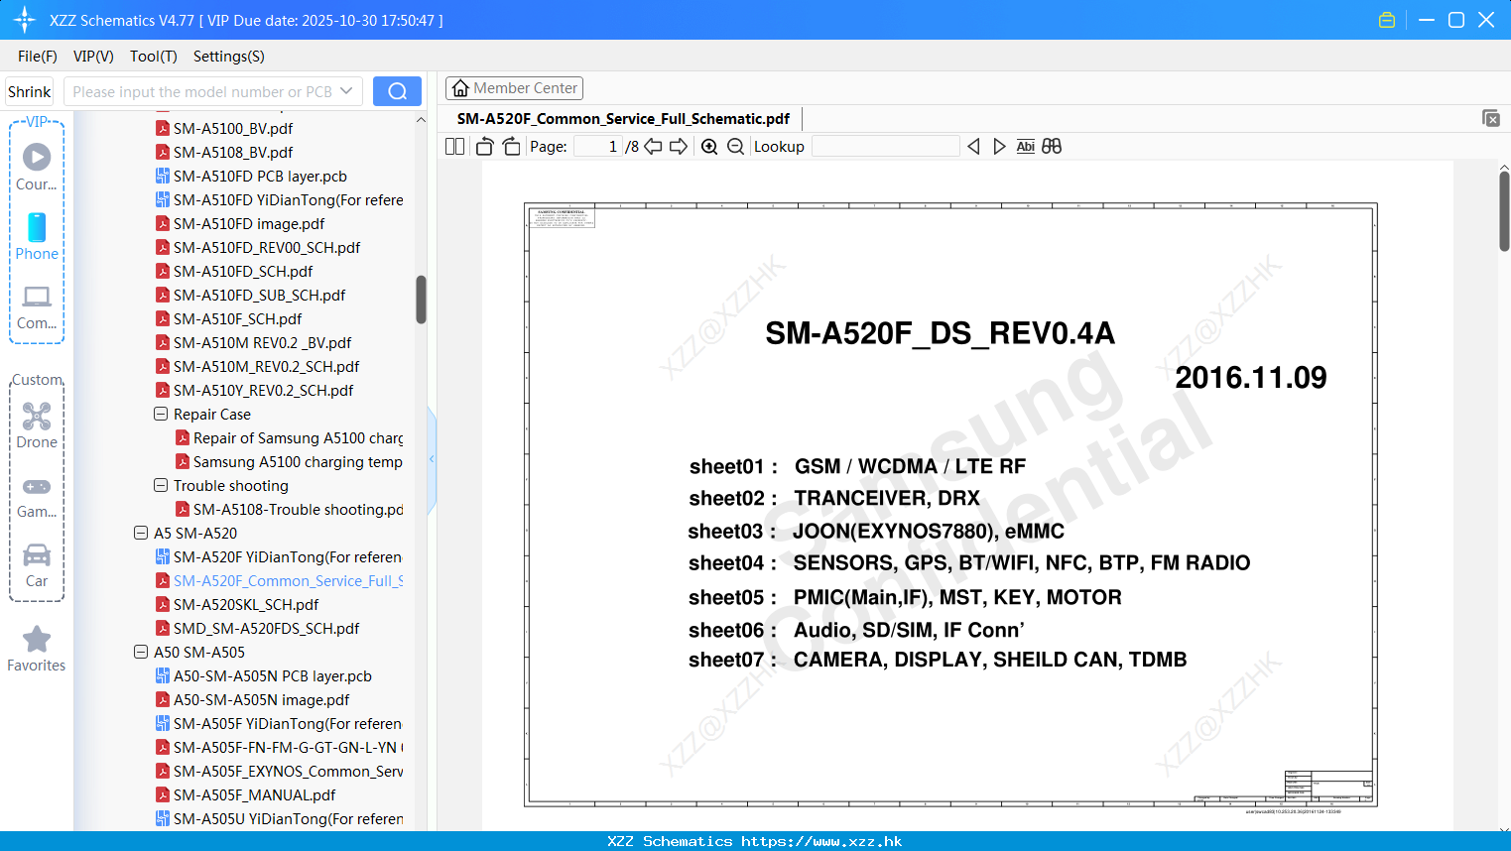Collapse the Trouble shooting folder
1511x851 pixels.
pyautogui.click(x=161, y=485)
